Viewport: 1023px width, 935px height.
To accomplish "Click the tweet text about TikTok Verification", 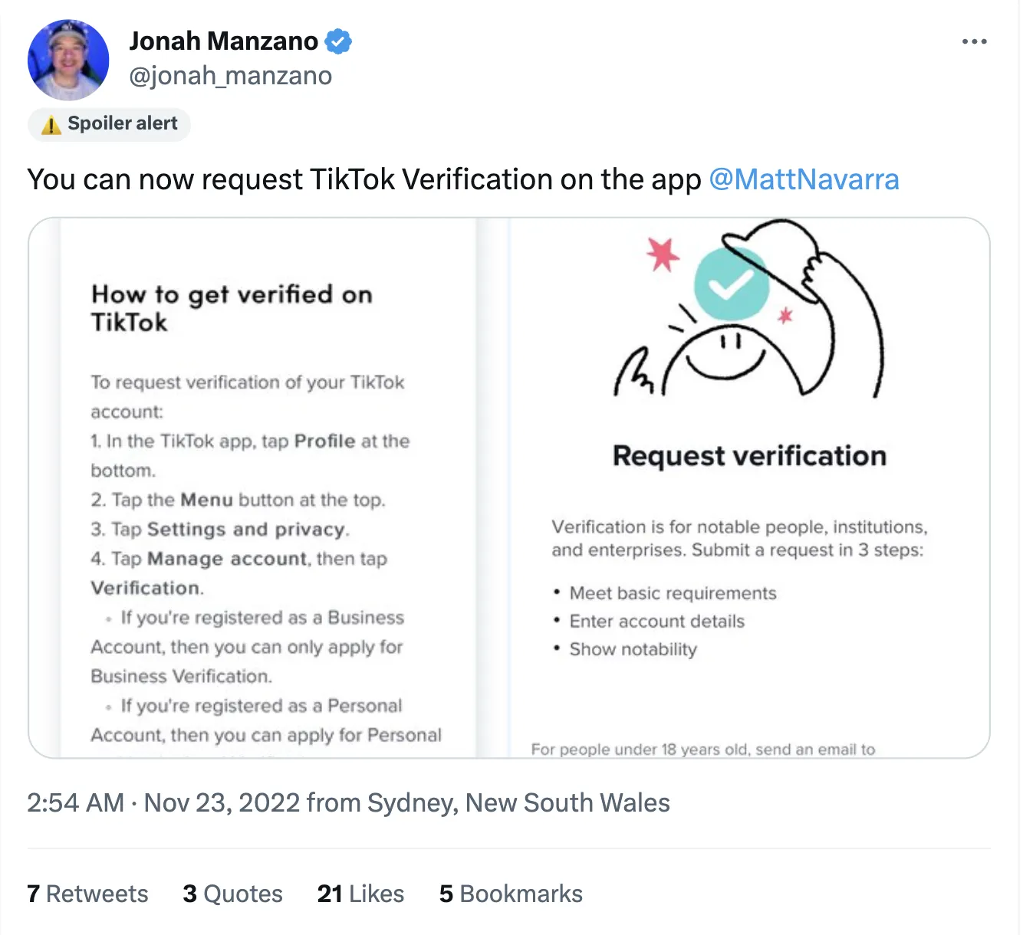I will pyautogui.click(x=364, y=179).
